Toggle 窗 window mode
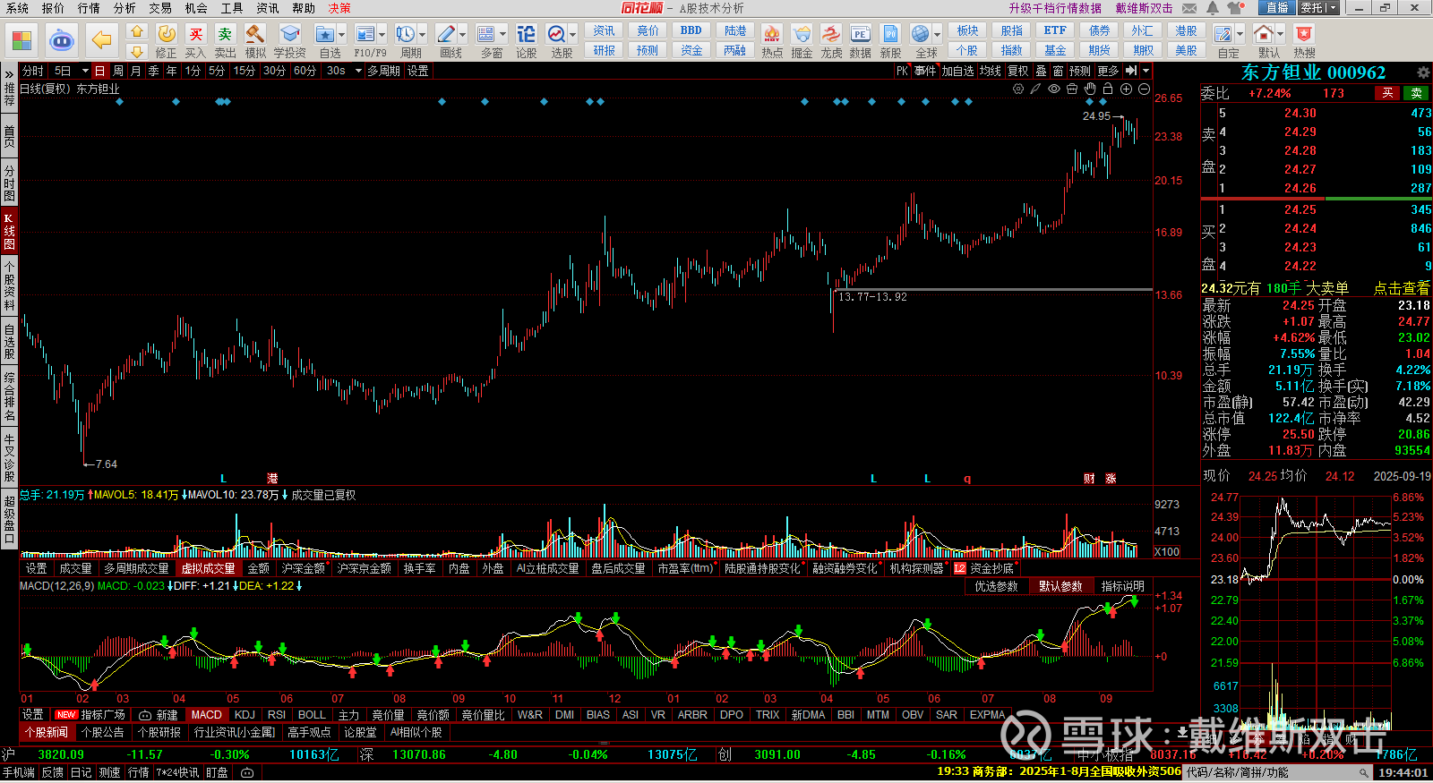 tap(1059, 71)
